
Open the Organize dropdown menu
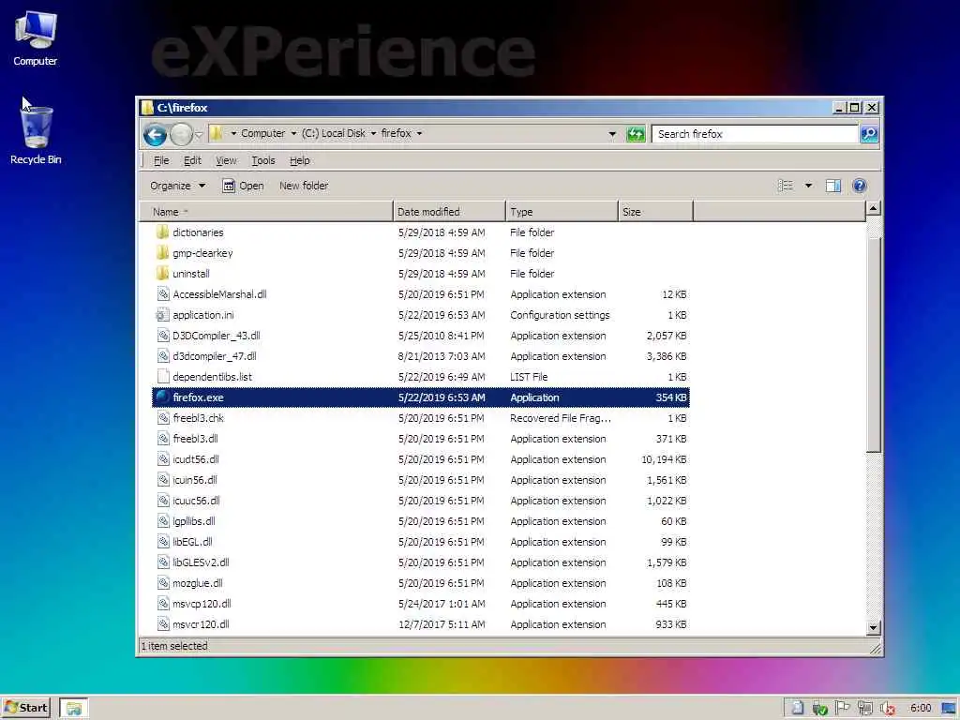177,186
